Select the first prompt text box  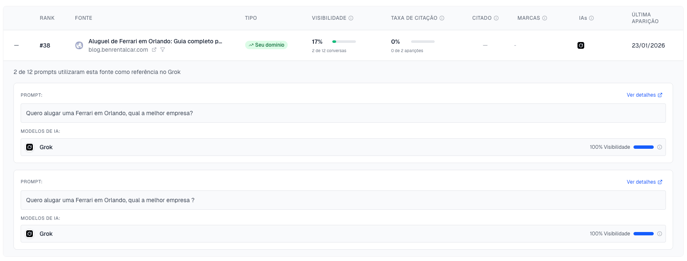[343, 113]
